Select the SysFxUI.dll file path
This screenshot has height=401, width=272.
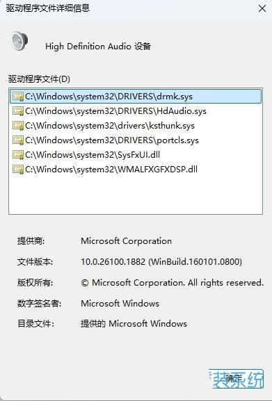tap(93, 155)
